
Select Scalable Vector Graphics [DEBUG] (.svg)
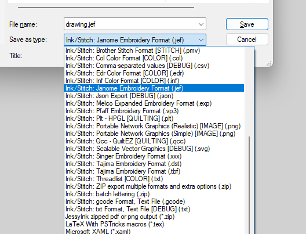point(154,149)
